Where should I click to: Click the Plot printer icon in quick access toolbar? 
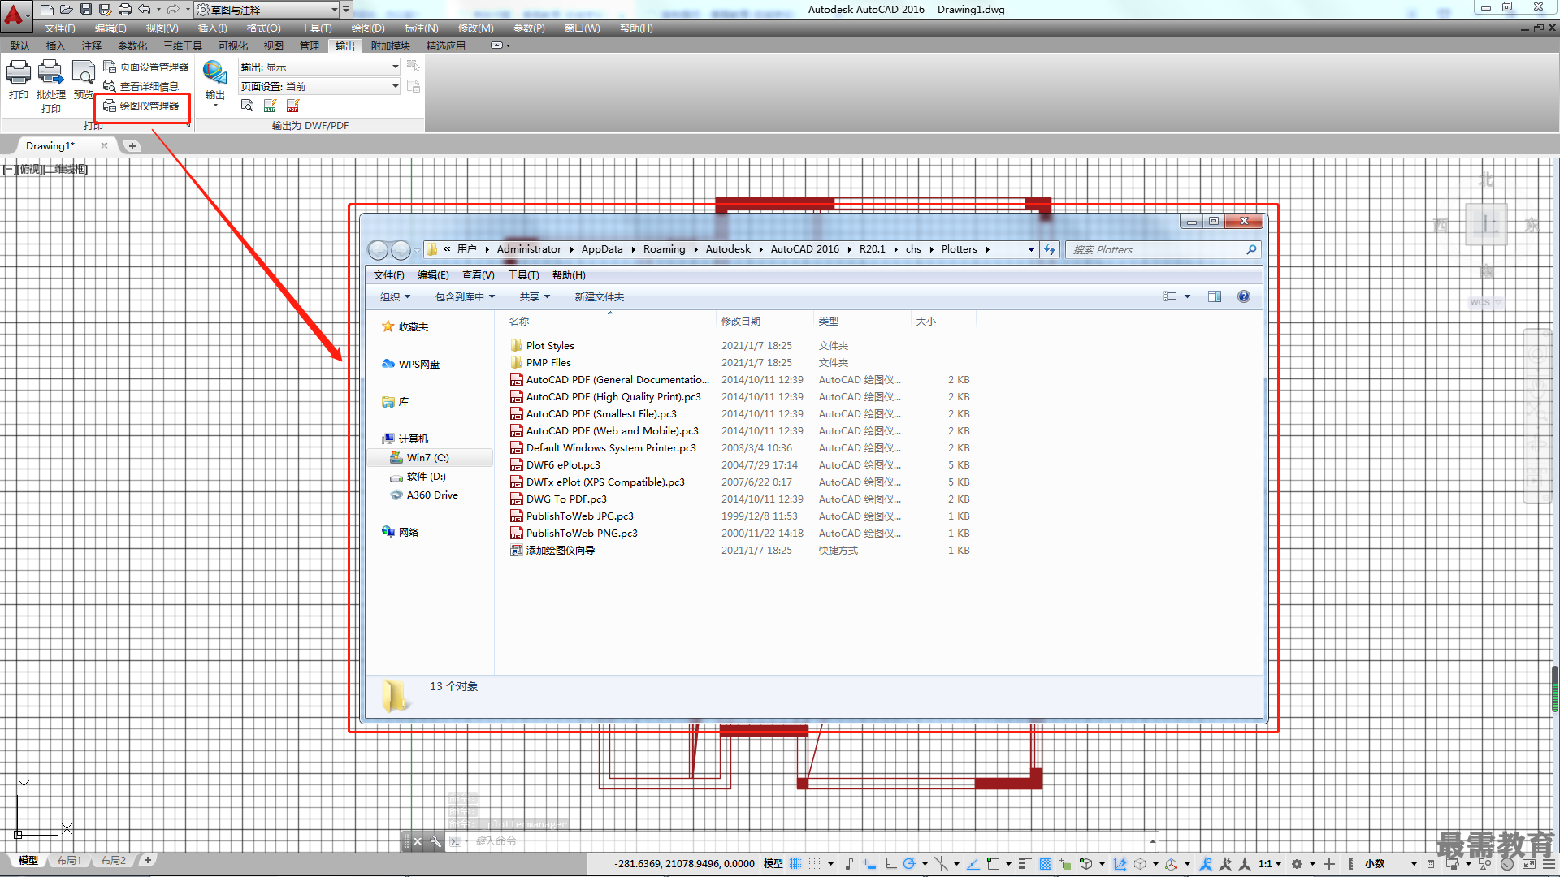tap(124, 10)
